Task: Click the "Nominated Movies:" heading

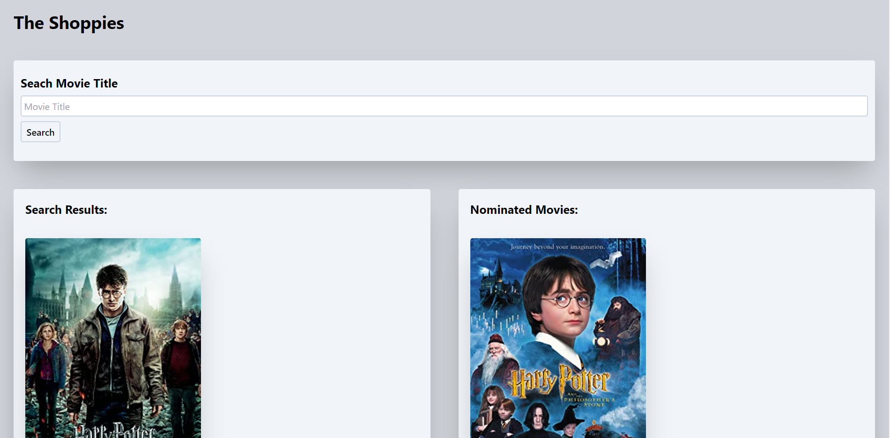Action: [x=524, y=210]
